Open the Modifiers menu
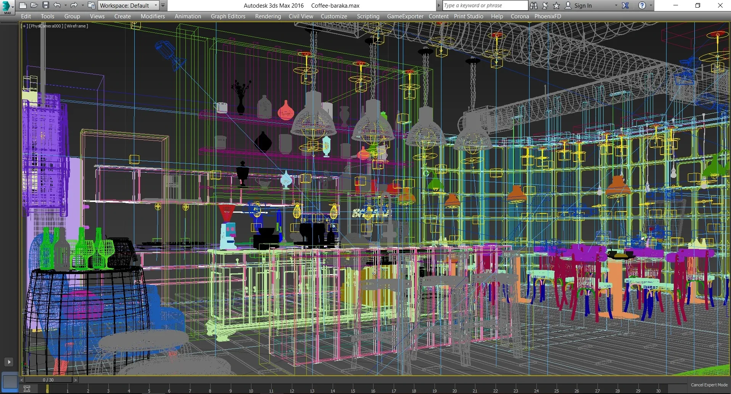 [153, 16]
